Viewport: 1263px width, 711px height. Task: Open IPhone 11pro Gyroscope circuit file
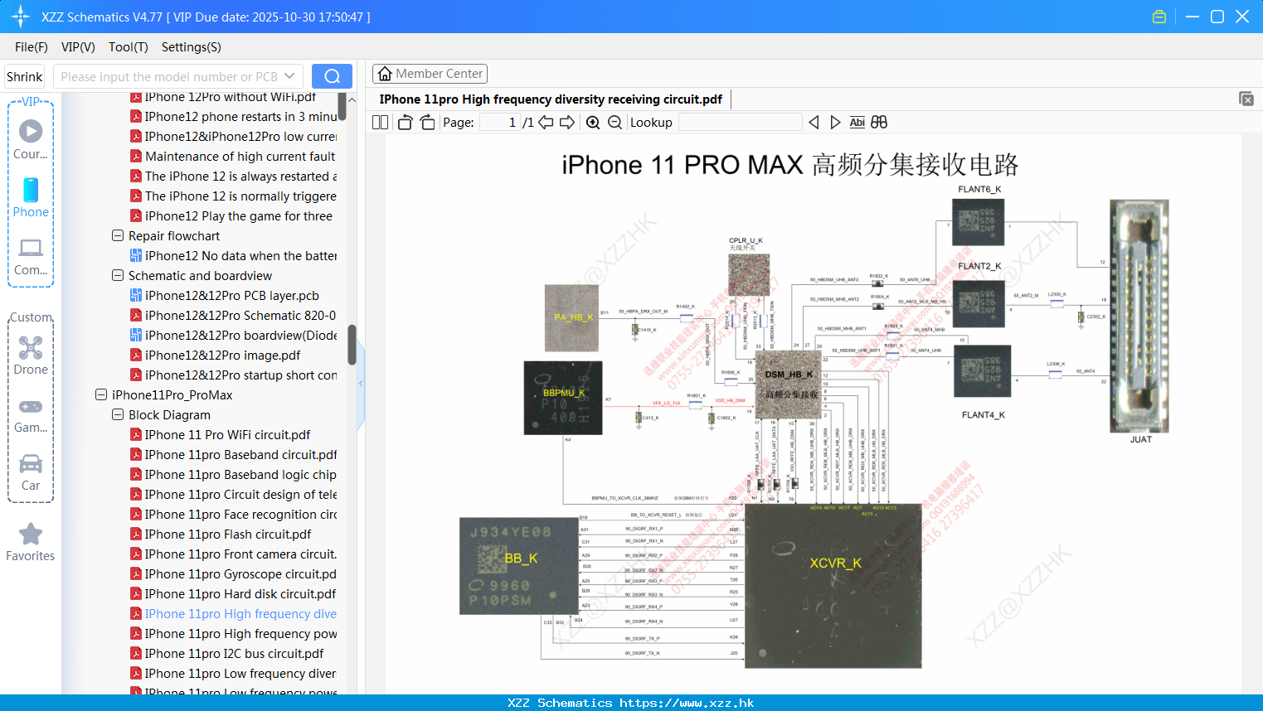(x=234, y=574)
